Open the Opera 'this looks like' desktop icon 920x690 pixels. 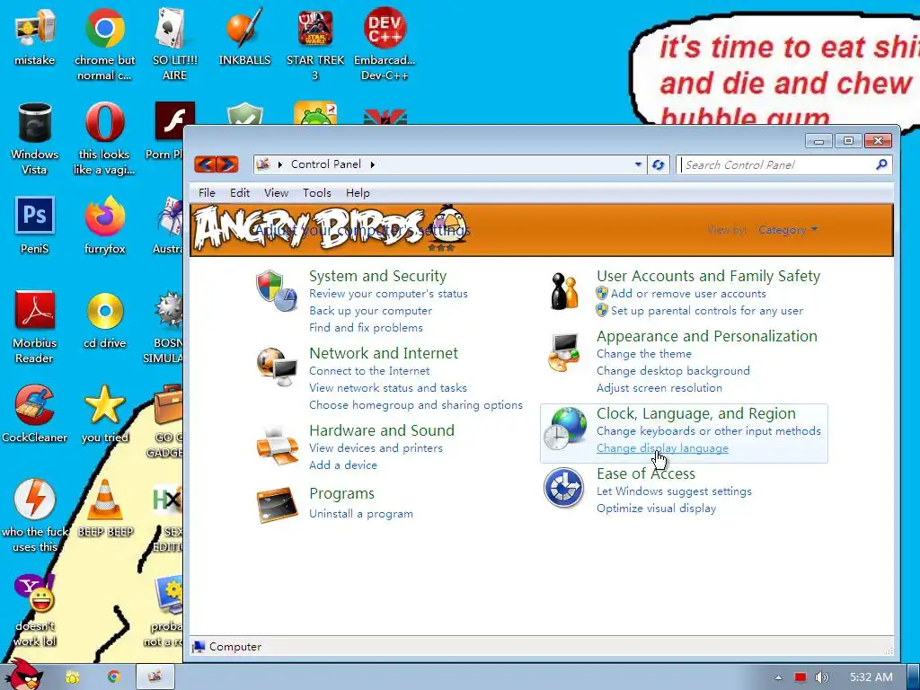point(104,138)
